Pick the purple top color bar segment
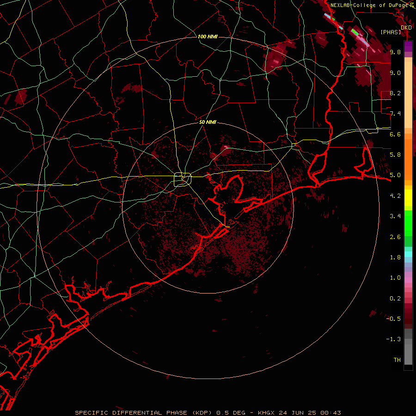Viewport: 416px width, 416px height. tap(408, 46)
